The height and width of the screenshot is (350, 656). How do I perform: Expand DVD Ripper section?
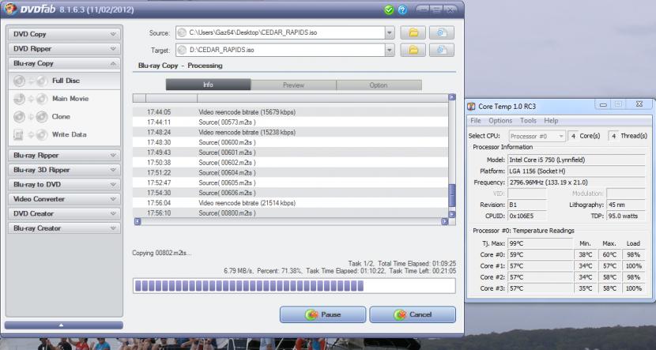pos(64,49)
